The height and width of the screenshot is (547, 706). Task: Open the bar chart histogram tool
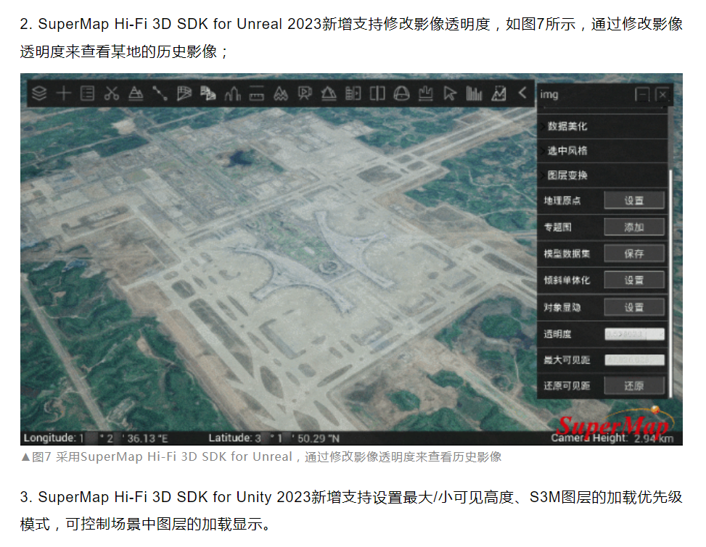click(474, 93)
